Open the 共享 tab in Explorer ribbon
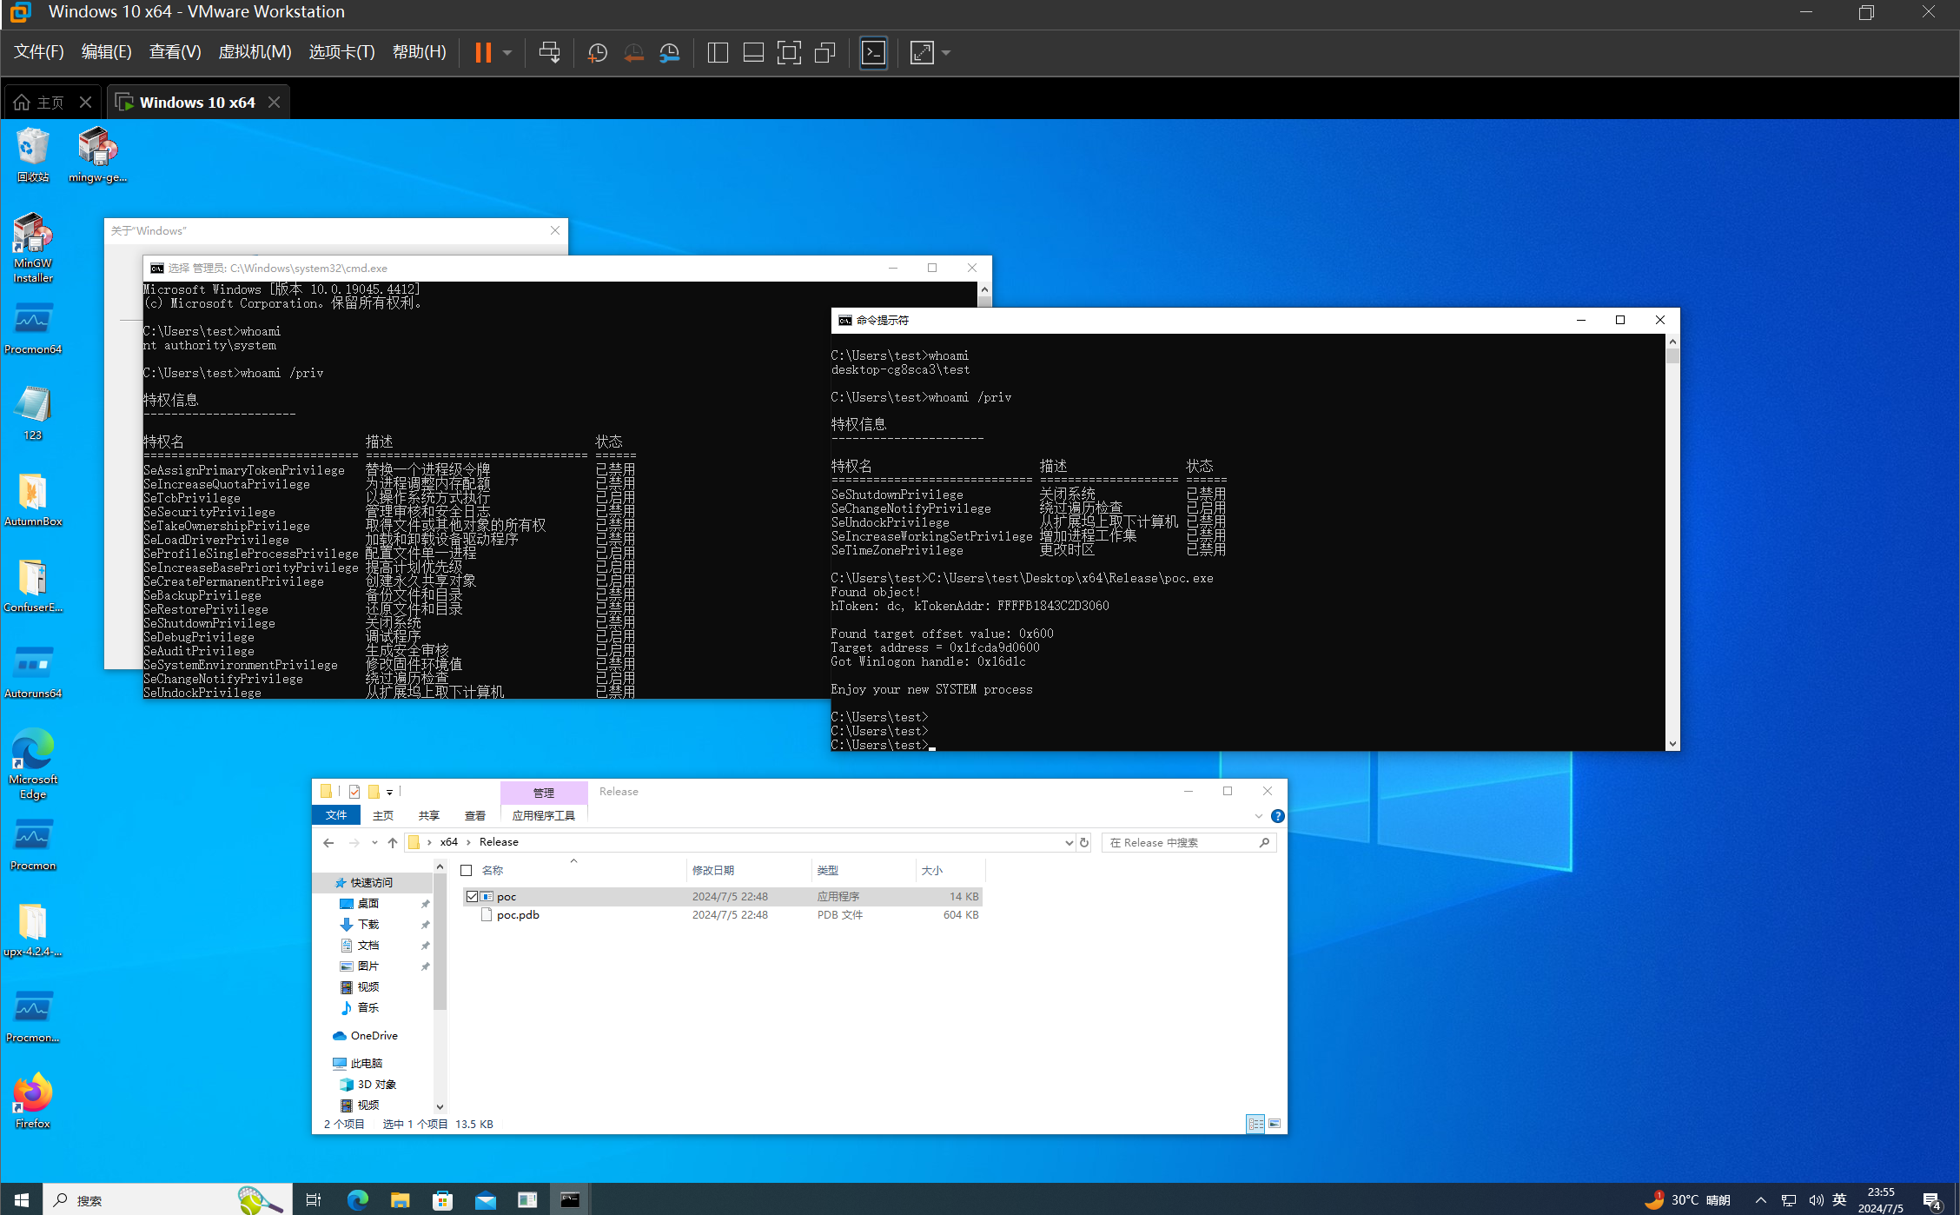1960x1215 pixels. click(429, 815)
